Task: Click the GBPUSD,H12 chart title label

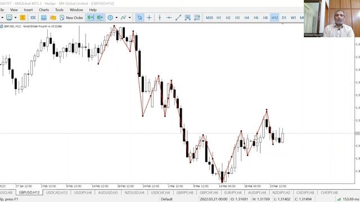Action: 33,26
